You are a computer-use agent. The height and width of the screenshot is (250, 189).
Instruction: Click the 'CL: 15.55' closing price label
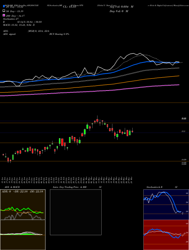point(70,7)
